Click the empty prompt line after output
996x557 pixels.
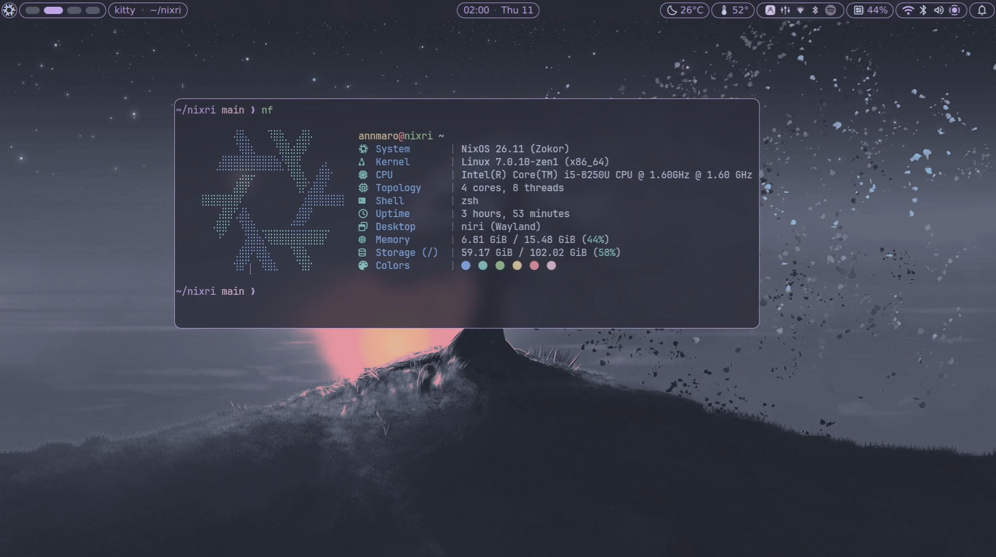215,292
